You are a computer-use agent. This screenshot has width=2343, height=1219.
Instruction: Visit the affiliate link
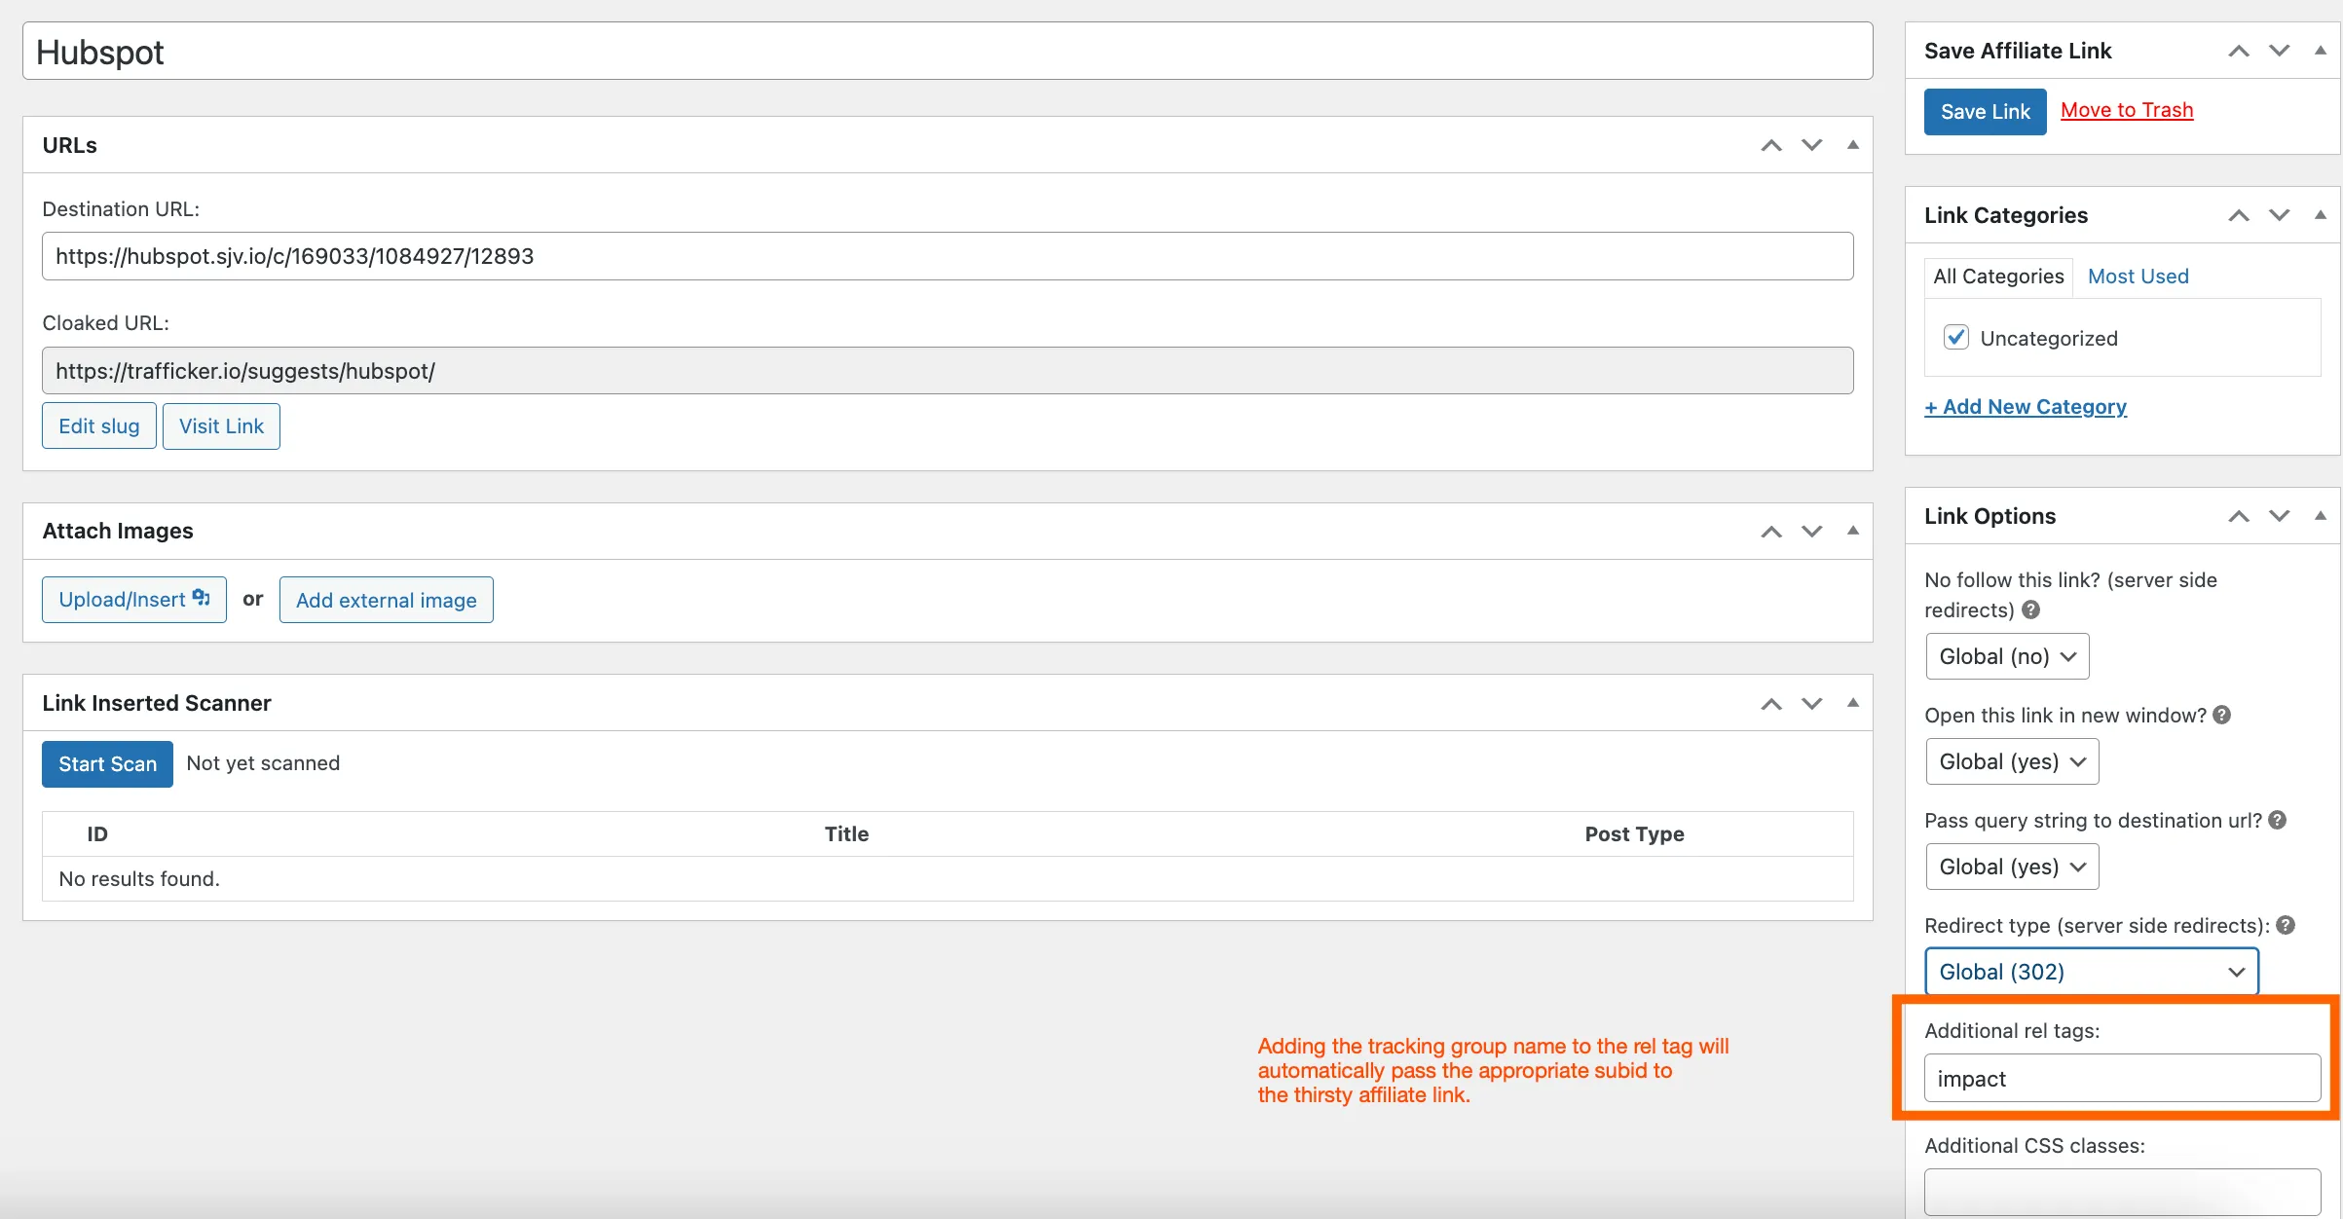221,426
